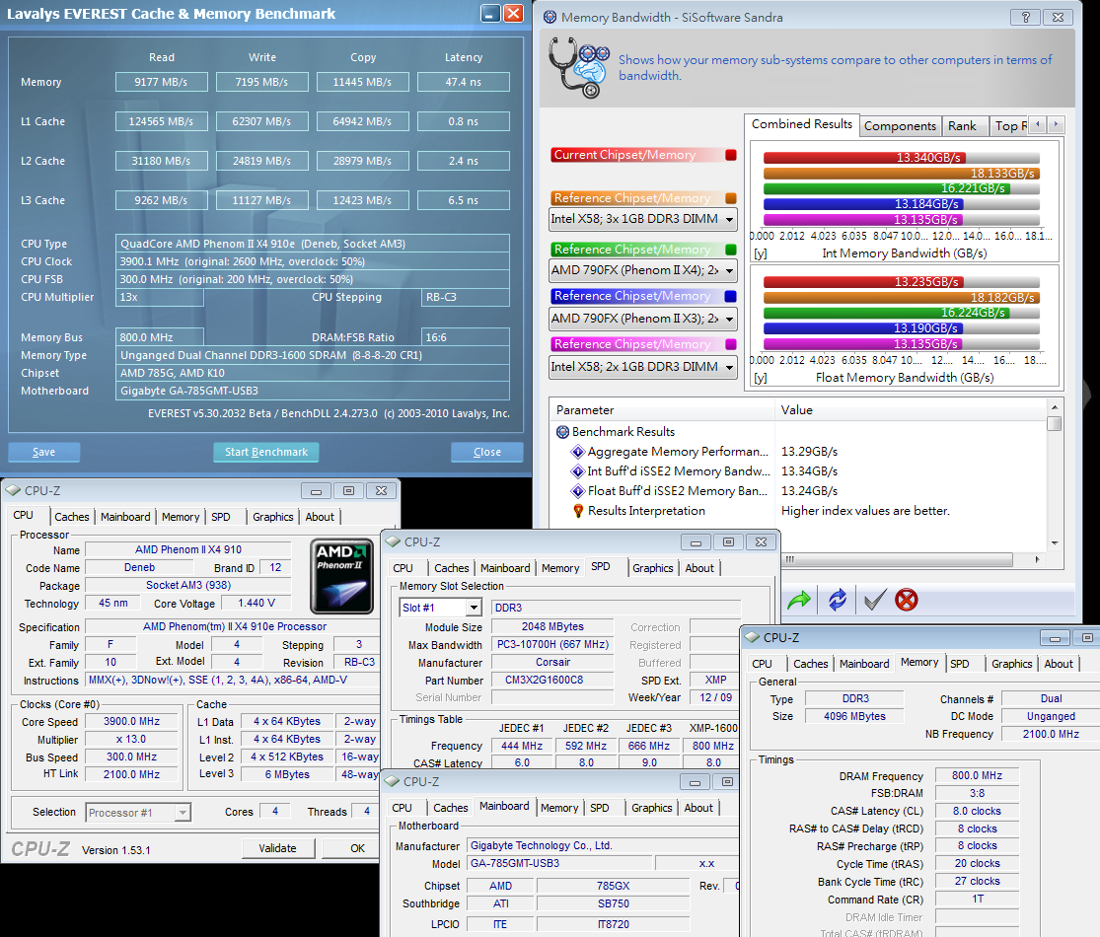Open the Mainboard tab in the leftmost CPU-Z window
Viewport: 1100px width, 937px height.
tap(125, 517)
